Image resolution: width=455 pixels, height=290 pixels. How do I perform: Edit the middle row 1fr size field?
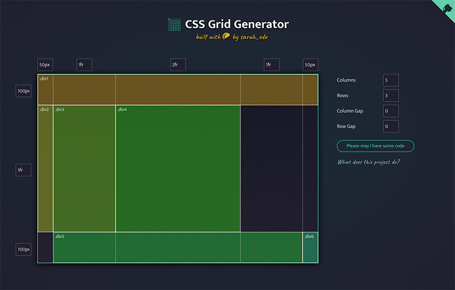[23, 170]
